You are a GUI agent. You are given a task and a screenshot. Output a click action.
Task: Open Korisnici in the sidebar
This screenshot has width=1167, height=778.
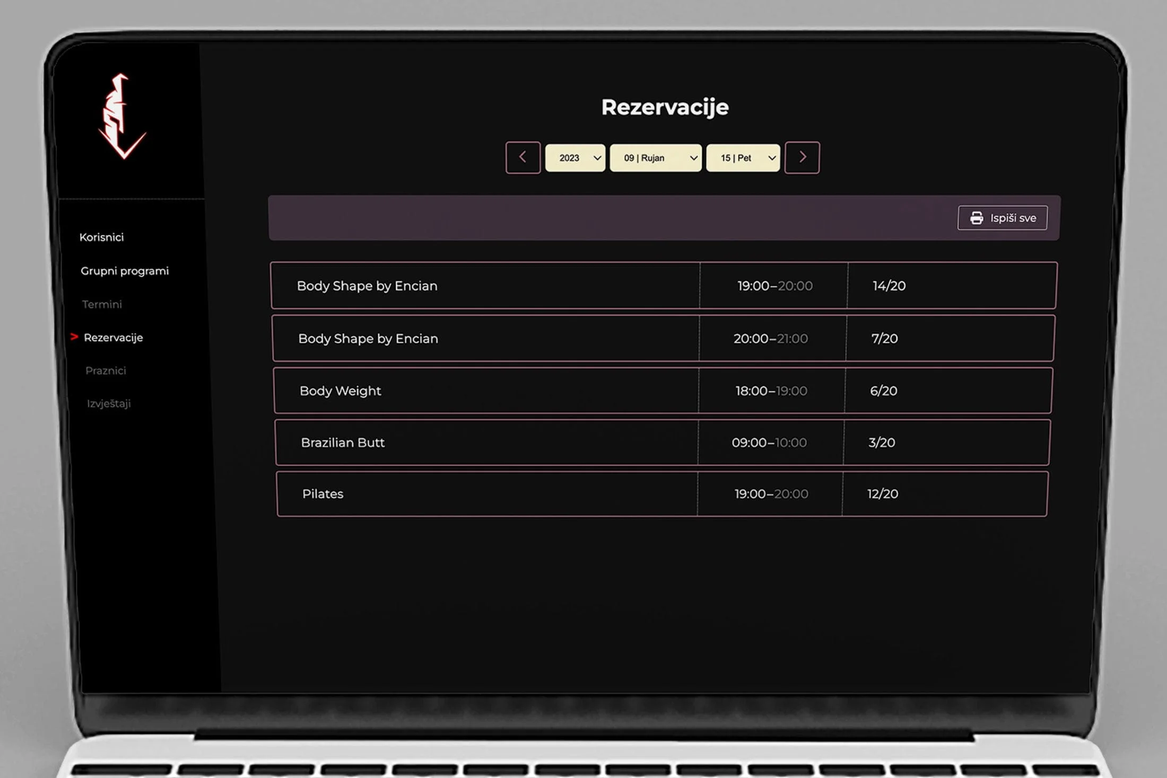click(101, 237)
